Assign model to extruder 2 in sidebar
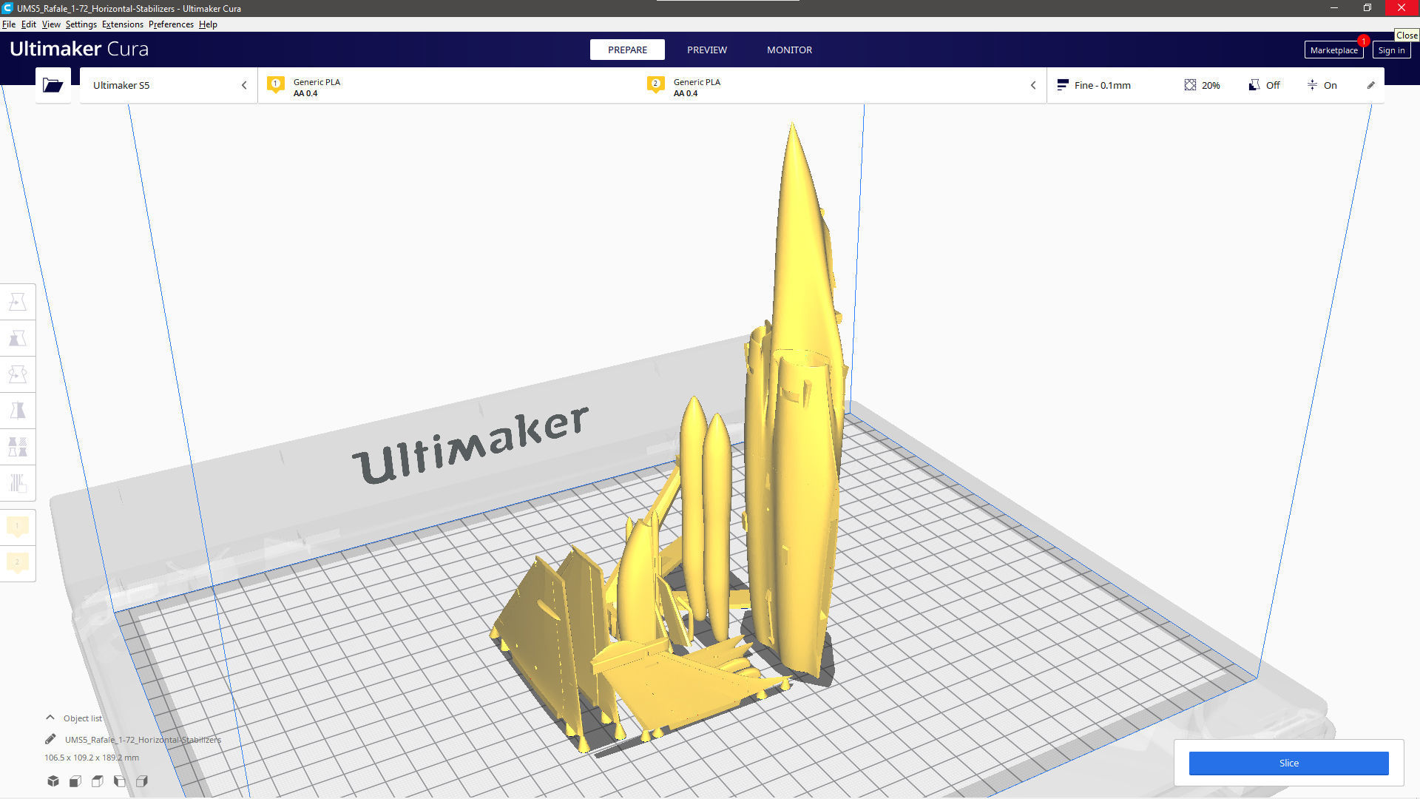Screen dimensions: 1420x799 [17, 562]
